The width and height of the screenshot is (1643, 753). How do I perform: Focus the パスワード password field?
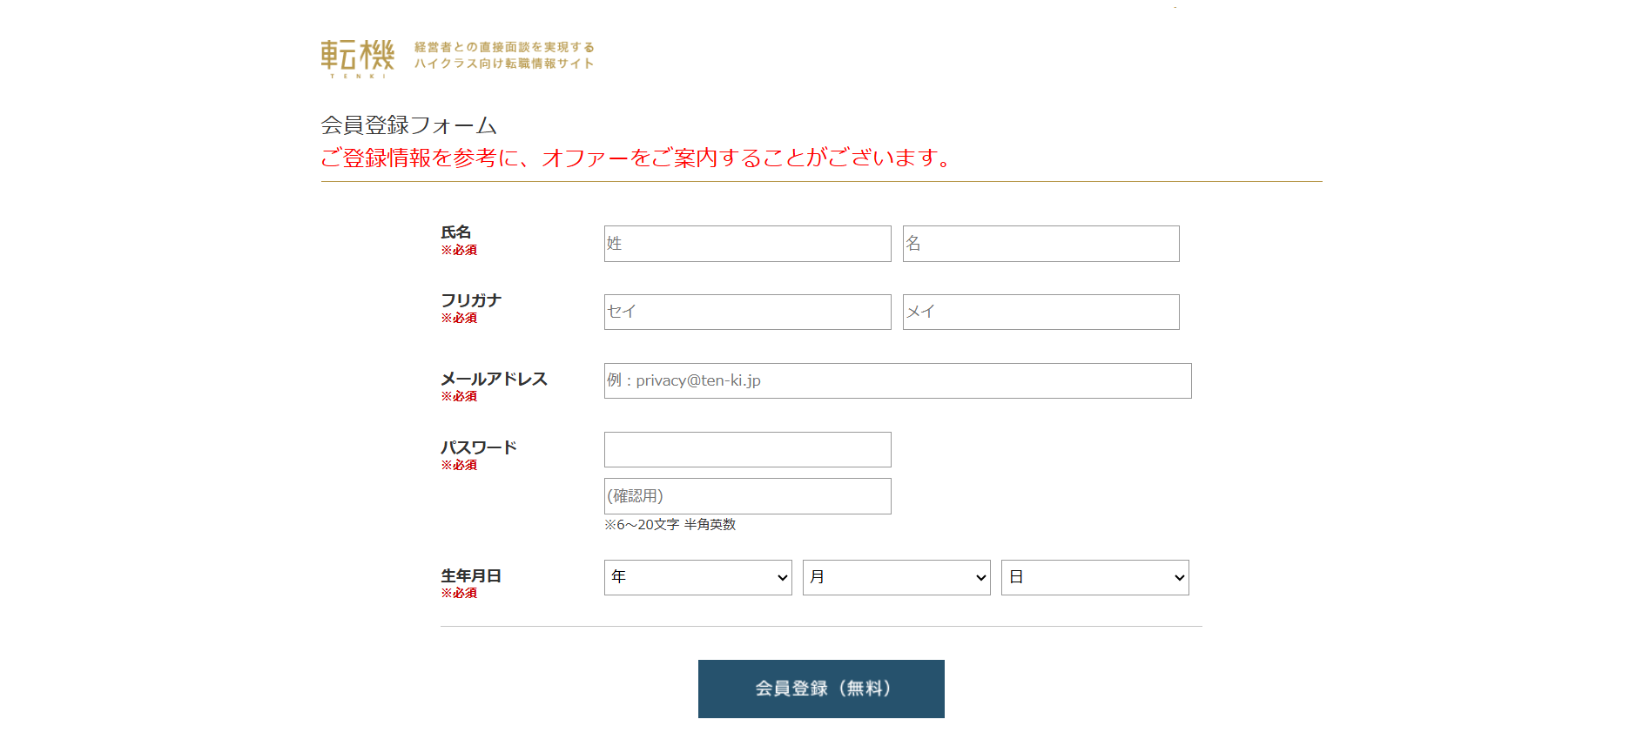[746, 449]
